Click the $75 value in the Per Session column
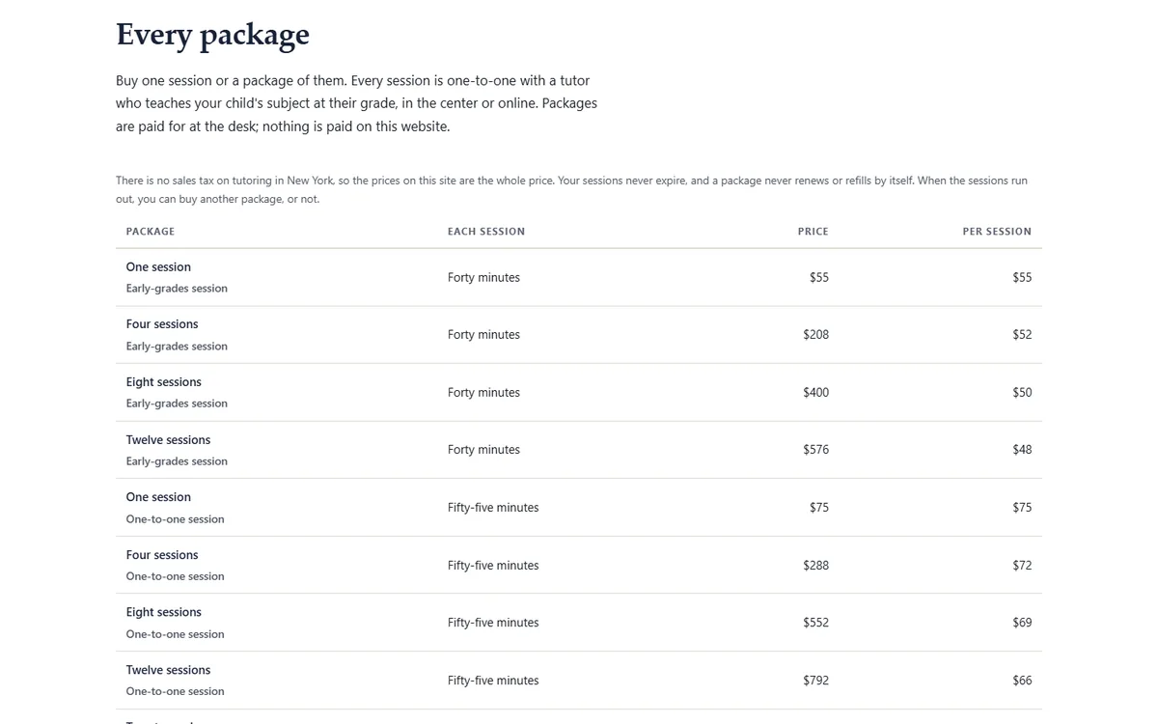This screenshot has width=1158, height=724. (x=1022, y=508)
